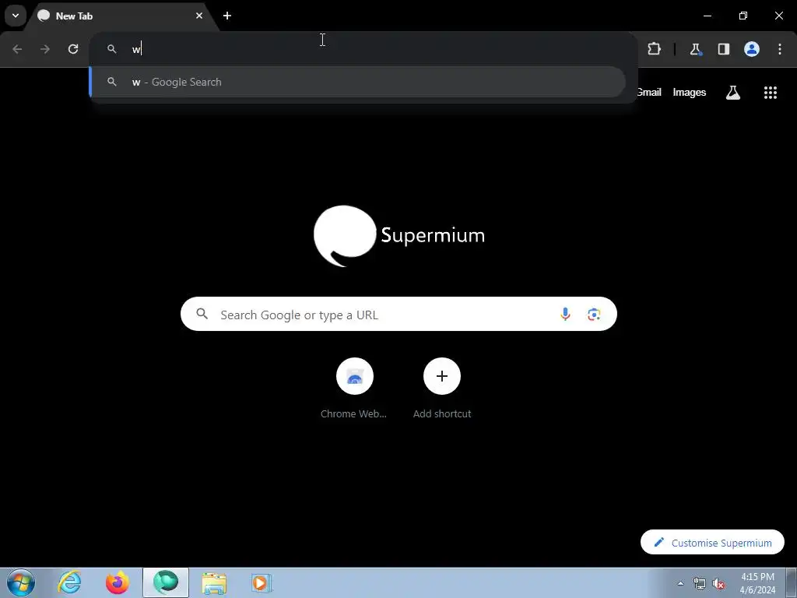This screenshot has height=598, width=797.
Task: Open Windows Media Player from taskbar
Action: tap(262, 582)
